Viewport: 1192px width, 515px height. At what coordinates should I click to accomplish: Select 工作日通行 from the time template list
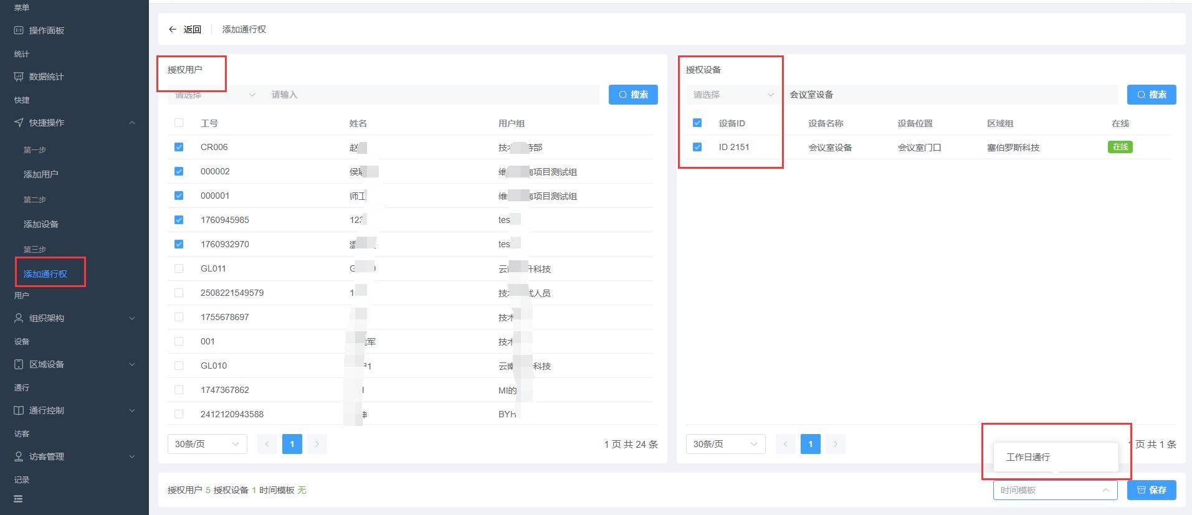tap(1028, 457)
